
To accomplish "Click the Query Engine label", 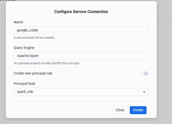I will (x=24, y=48).
